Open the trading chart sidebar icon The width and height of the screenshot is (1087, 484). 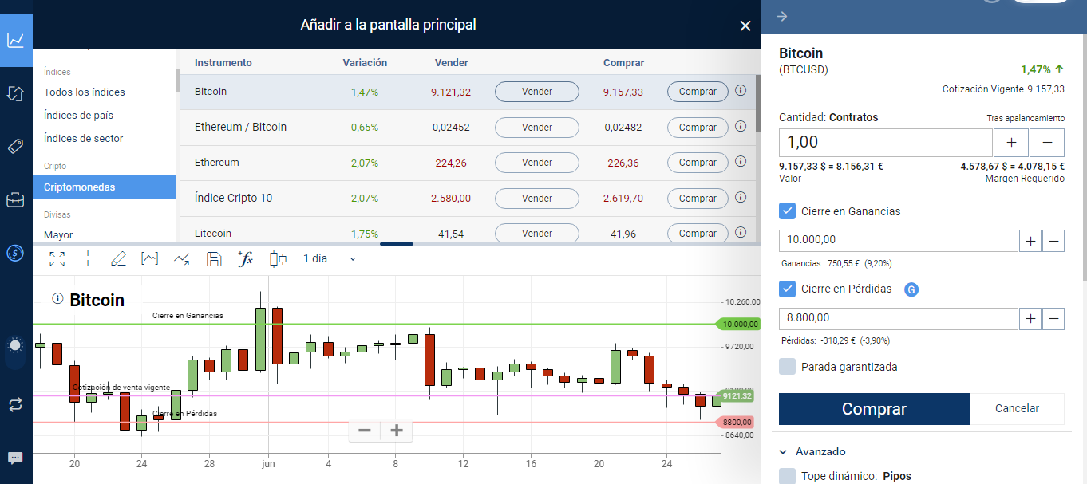point(15,40)
